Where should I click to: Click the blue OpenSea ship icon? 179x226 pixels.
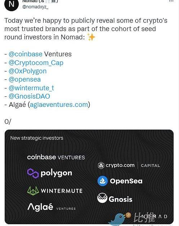103,181
